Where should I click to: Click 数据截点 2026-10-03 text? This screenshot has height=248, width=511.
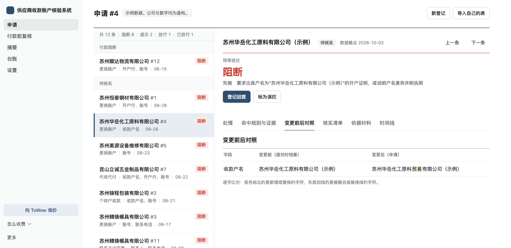(x=362, y=43)
